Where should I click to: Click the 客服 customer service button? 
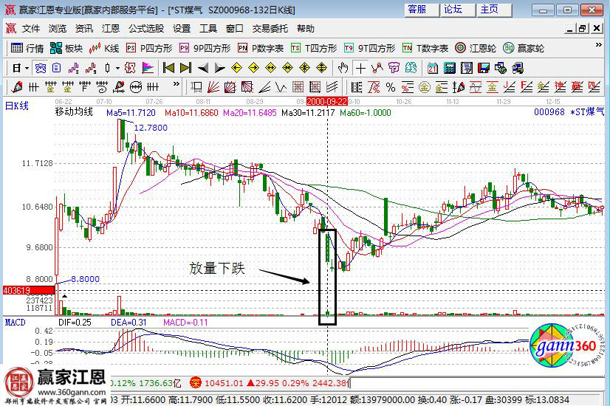point(417,9)
